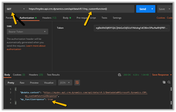The width and height of the screenshot is (176, 112).
Task: Click the Token input field
Action: [x=132, y=28]
